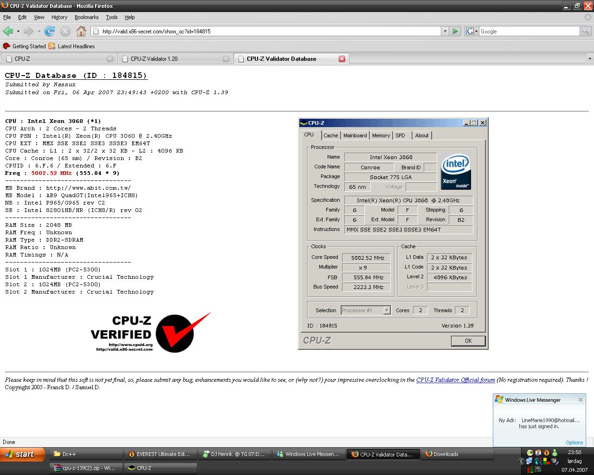Click the CPU-Z window title bar icon

point(304,123)
